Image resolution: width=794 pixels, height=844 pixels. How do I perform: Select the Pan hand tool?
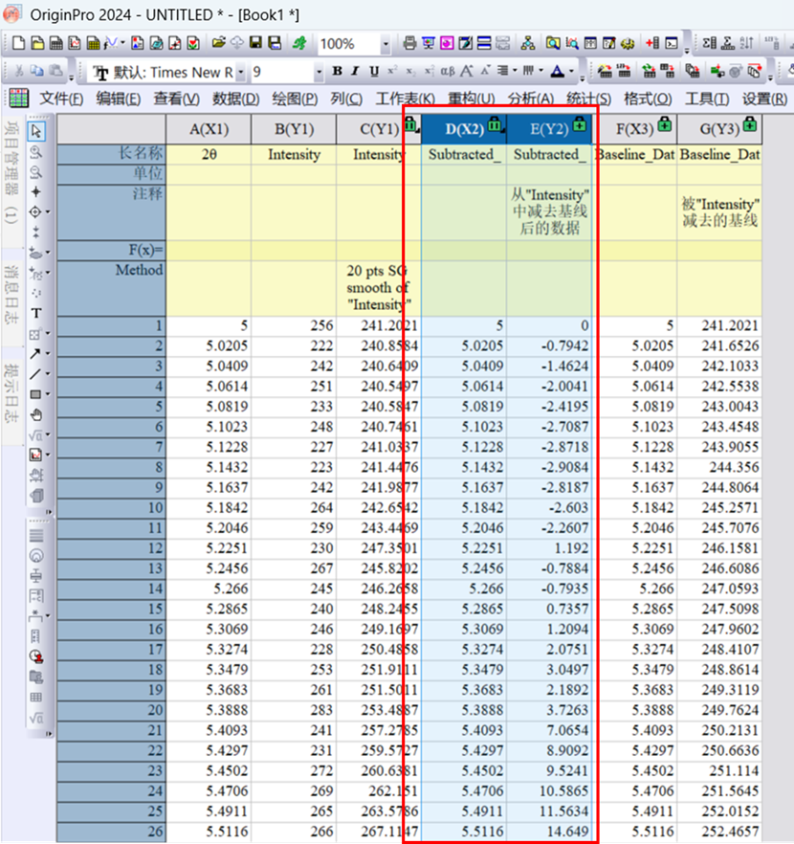pos(36,415)
